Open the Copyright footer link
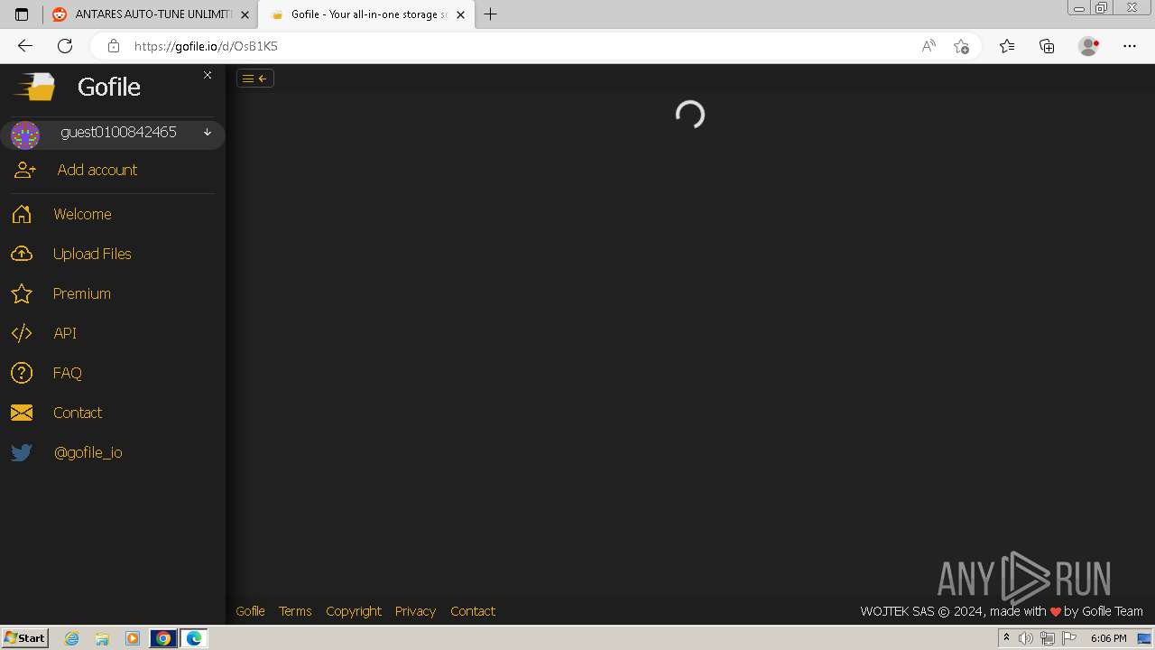 click(x=354, y=611)
